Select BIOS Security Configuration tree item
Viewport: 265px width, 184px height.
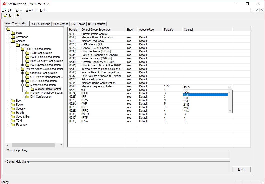[47, 61]
